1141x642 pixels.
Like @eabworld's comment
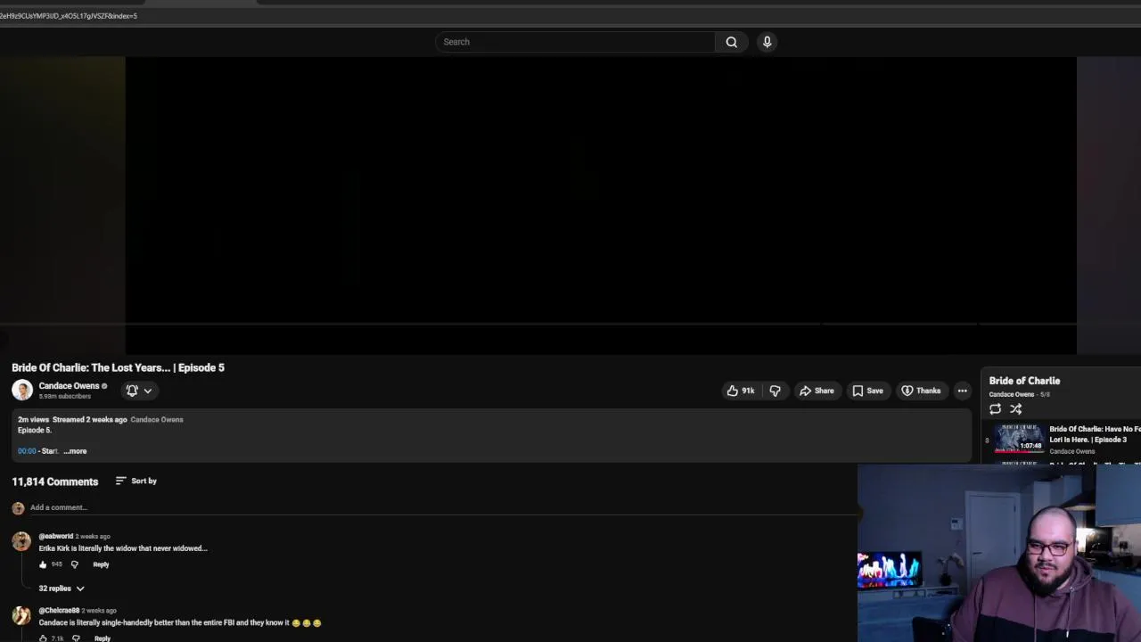[x=43, y=564]
